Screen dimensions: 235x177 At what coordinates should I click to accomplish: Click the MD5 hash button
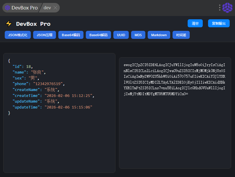click(x=138, y=35)
